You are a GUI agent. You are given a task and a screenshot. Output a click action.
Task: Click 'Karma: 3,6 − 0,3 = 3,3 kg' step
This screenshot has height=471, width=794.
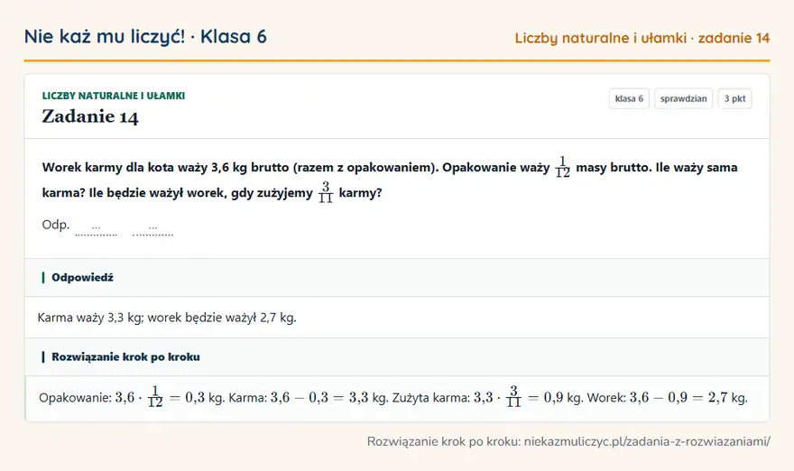308,398
